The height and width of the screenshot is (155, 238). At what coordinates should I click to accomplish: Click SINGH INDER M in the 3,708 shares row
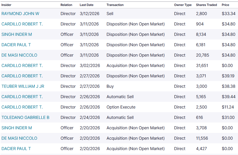click(17, 128)
